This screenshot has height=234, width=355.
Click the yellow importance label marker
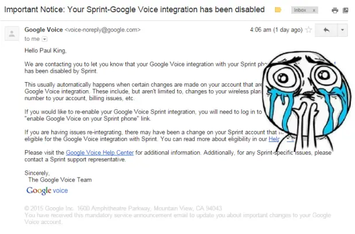click(278, 10)
